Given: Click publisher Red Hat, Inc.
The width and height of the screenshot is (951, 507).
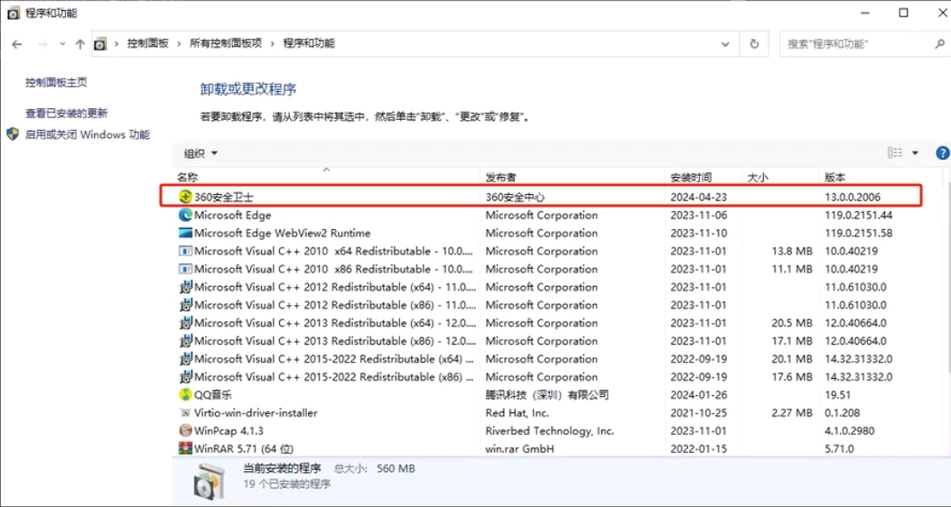Looking at the screenshot, I should point(517,412).
